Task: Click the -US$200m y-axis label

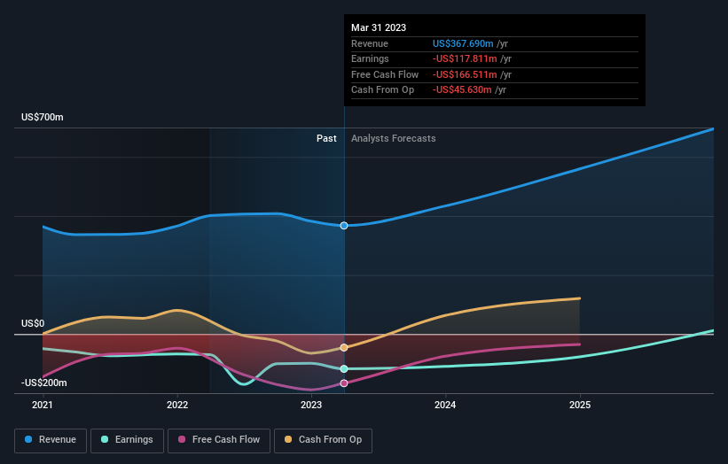Action: 45,383
